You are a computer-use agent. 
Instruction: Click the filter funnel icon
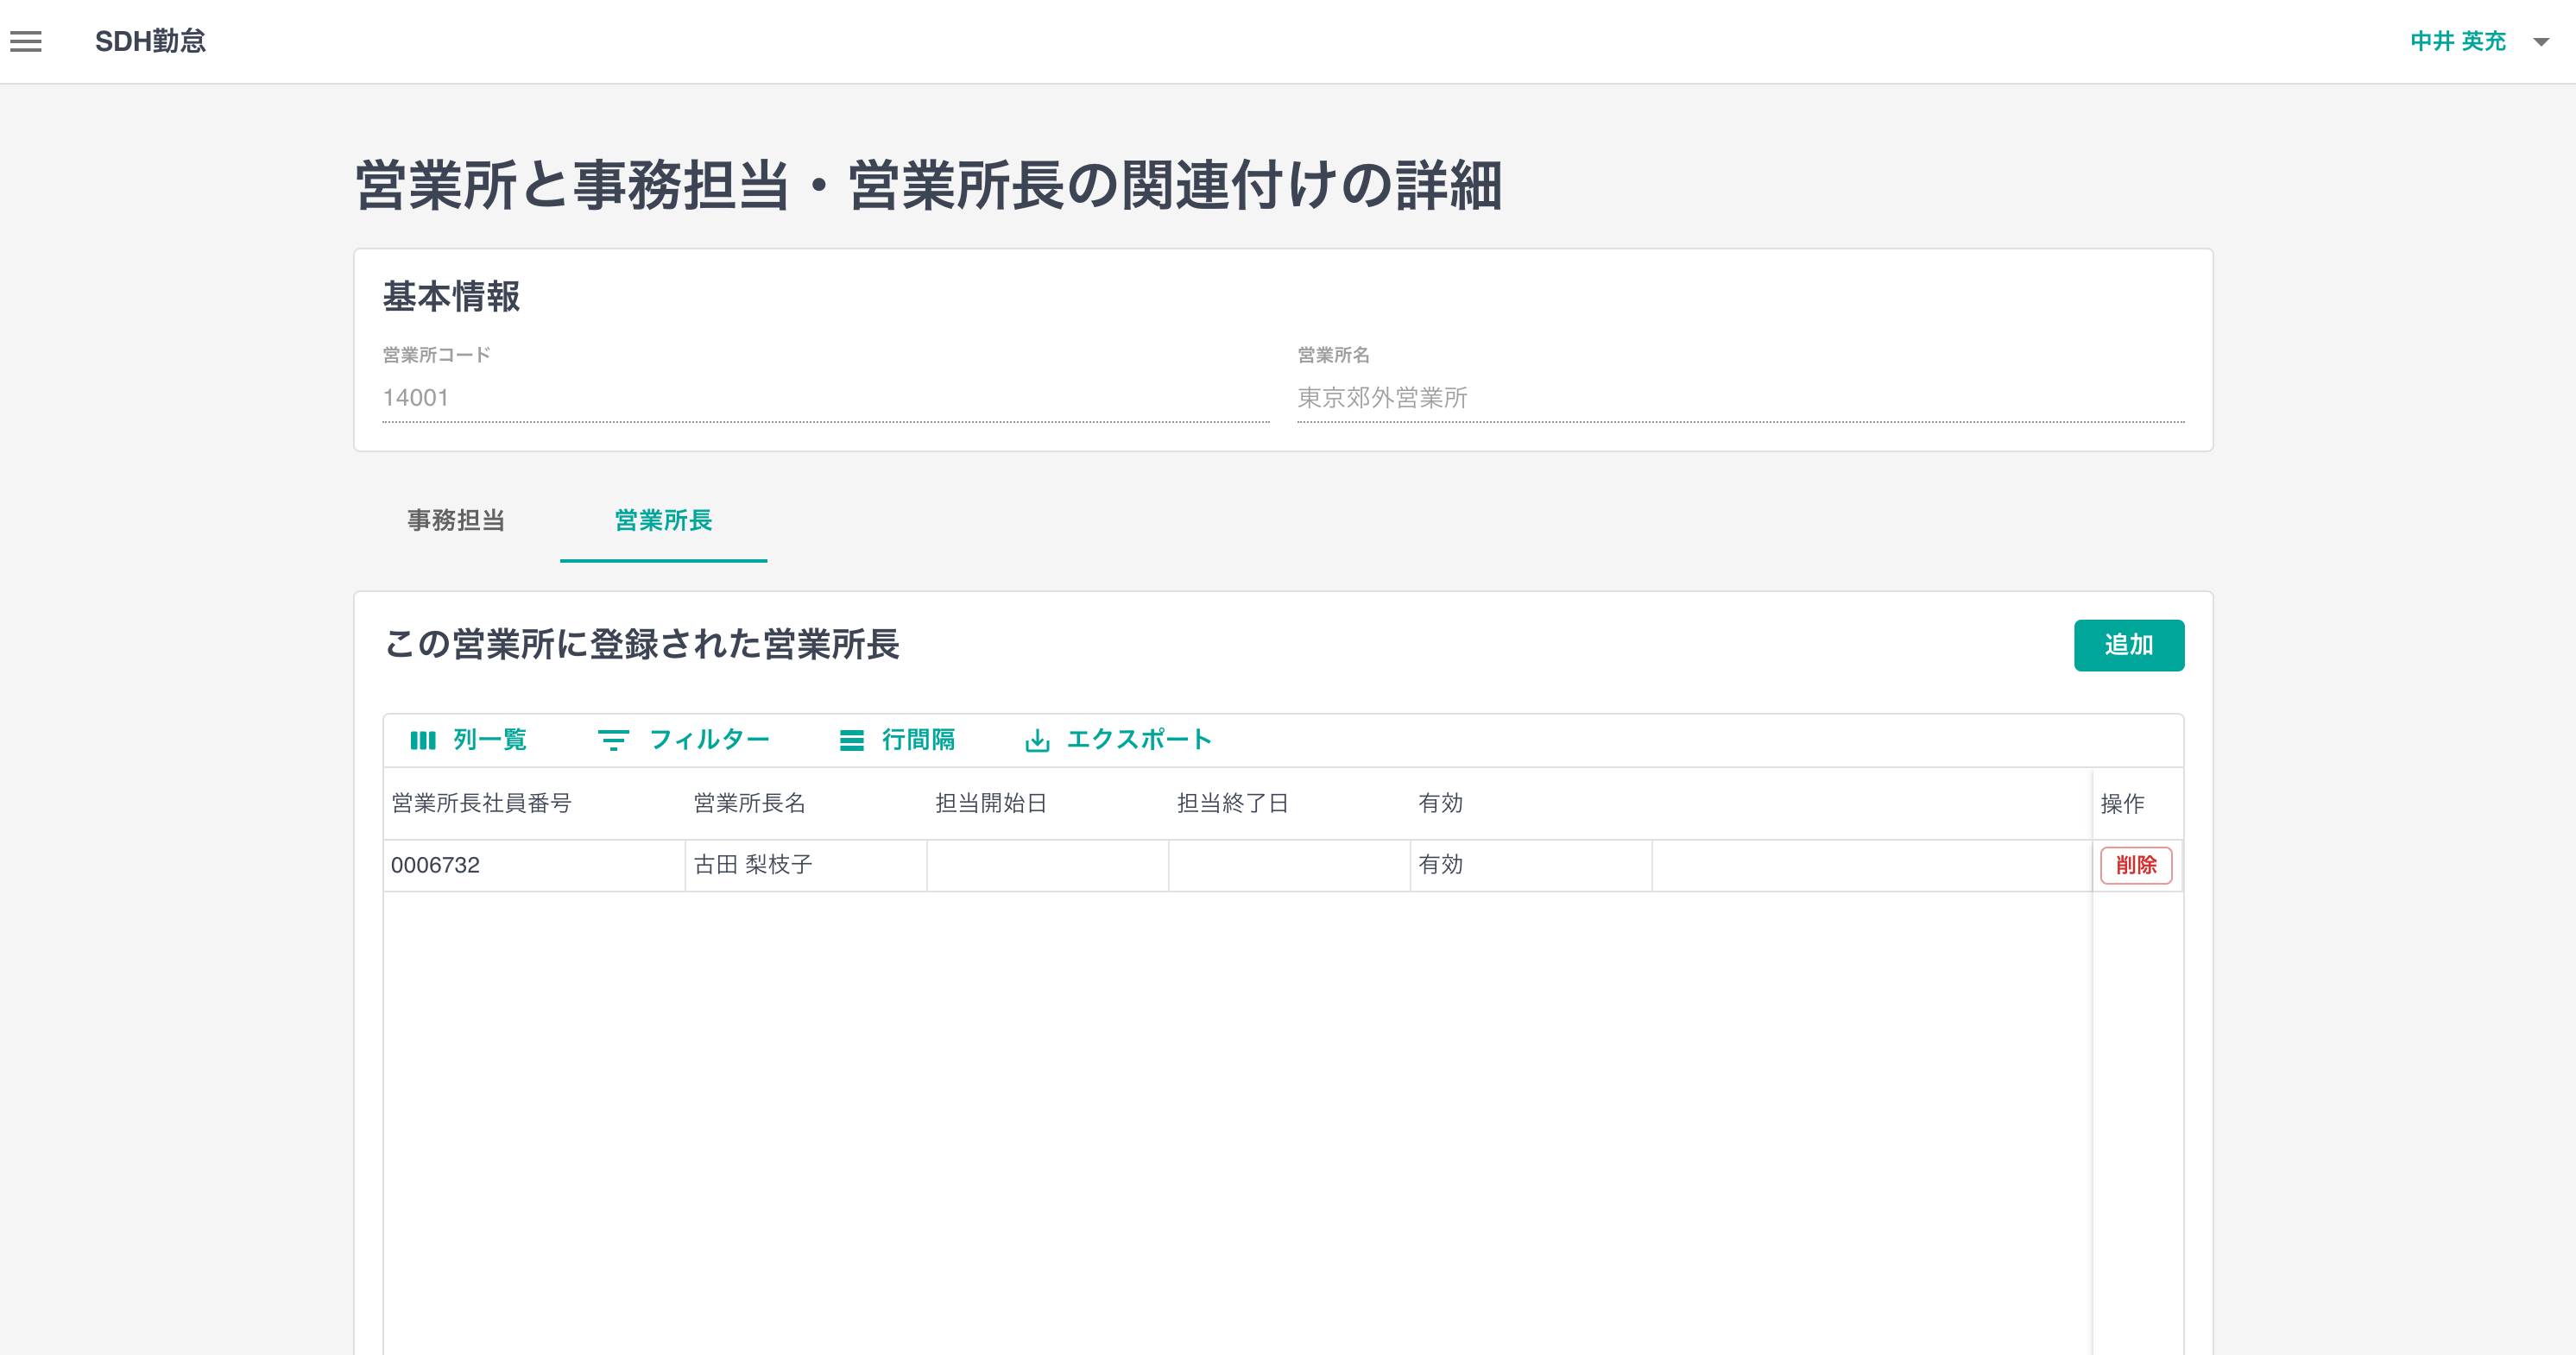pyautogui.click(x=613, y=740)
